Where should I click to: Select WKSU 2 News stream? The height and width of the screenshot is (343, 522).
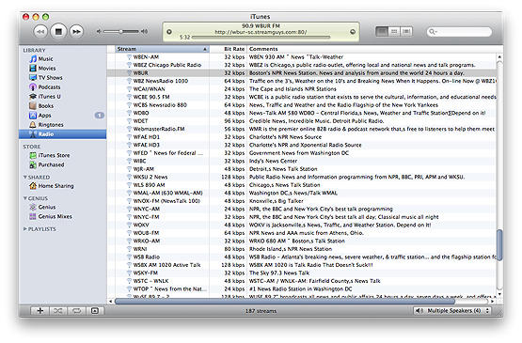(x=301, y=177)
